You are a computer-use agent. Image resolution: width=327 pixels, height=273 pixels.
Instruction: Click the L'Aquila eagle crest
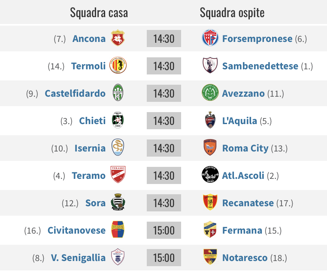click(210, 120)
